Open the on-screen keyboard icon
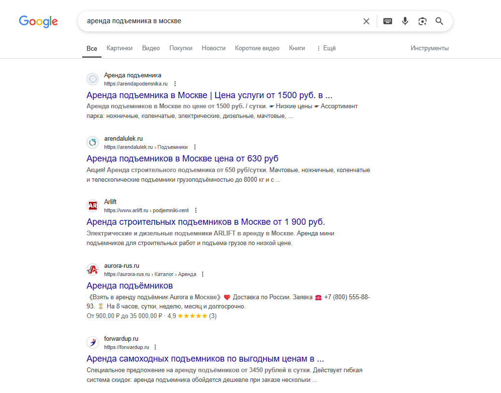The width and height of the screenshot is (501, 393). click(387, 21)
